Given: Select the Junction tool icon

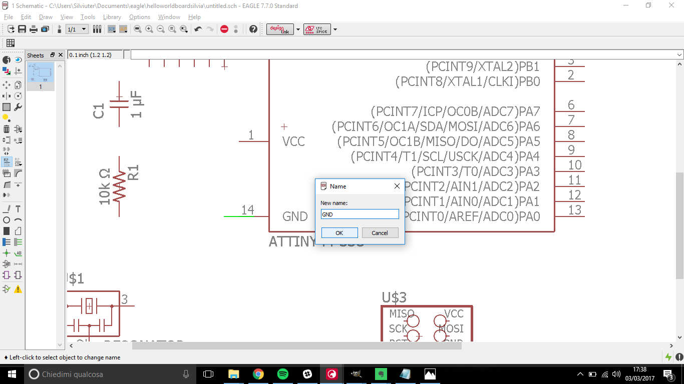Looking at the screenshot, I should 7,253.
